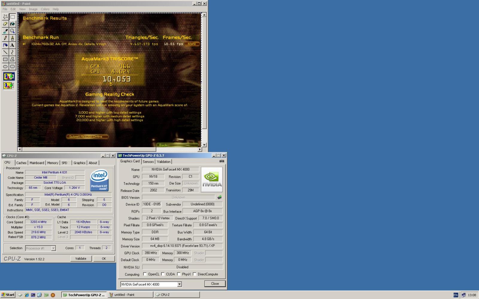Viewport: 479px width, 299px height.
Task: Select the Free-Form Select tool in Paint
Action: pyautogui.click(x=5, y=17)
